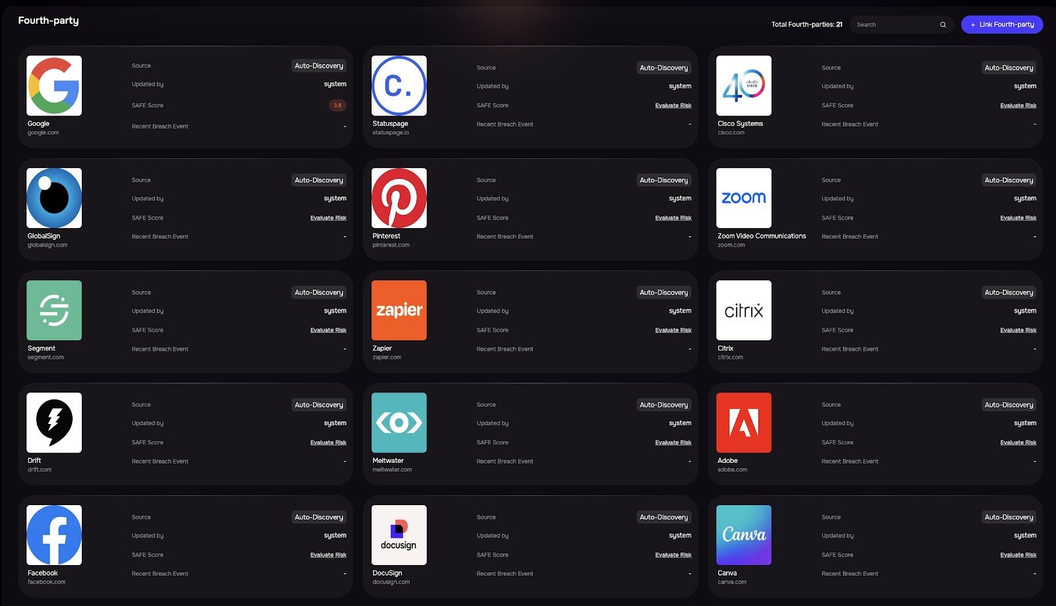Click Evaluate Risk for Zapier
Viewport: 1056px width, 606px height.
point(673,330)
